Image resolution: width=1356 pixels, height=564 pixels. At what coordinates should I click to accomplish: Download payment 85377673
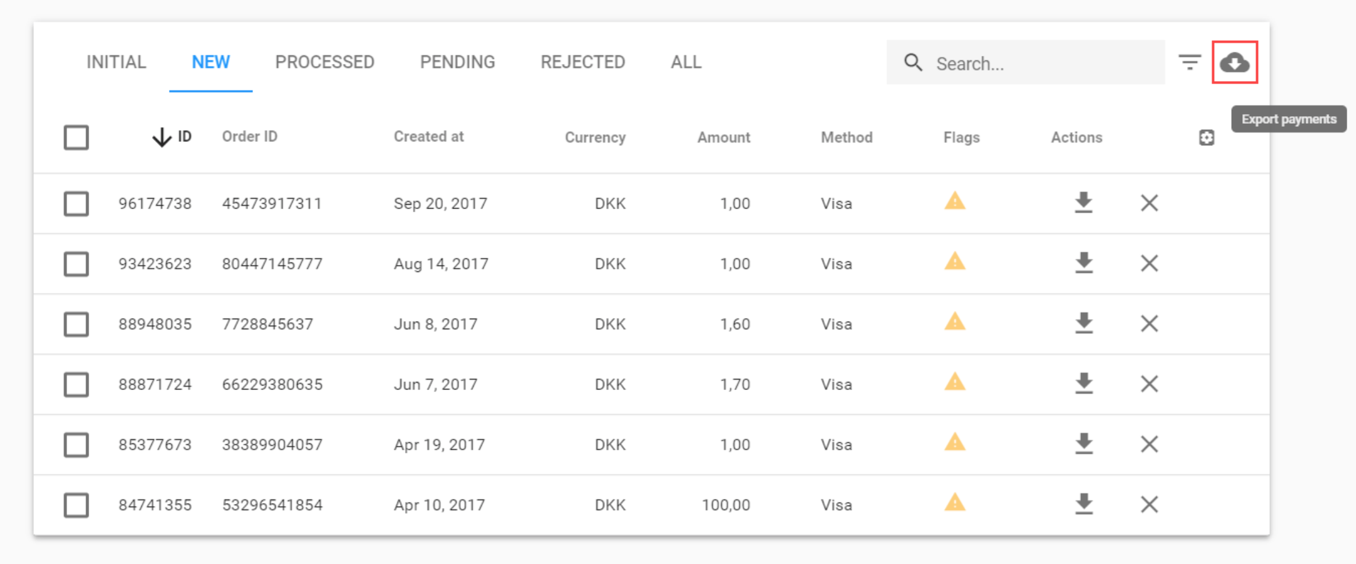click(1083, 444)
